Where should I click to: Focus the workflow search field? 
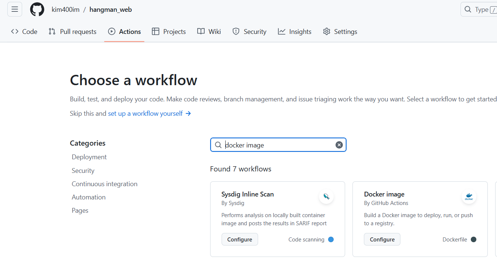pyautogui.click(x=278, y=145)
